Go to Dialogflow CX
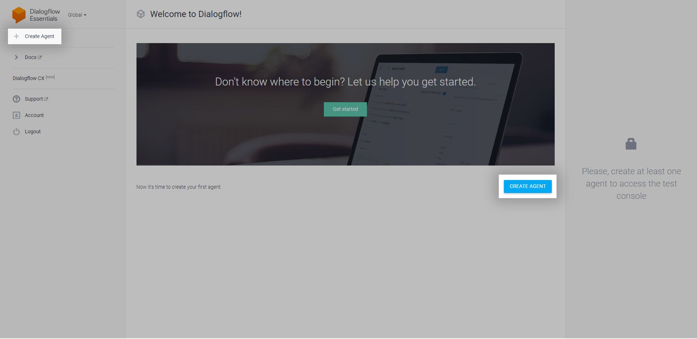This screenshot has height=339, width=697. [x=29, y=78]
